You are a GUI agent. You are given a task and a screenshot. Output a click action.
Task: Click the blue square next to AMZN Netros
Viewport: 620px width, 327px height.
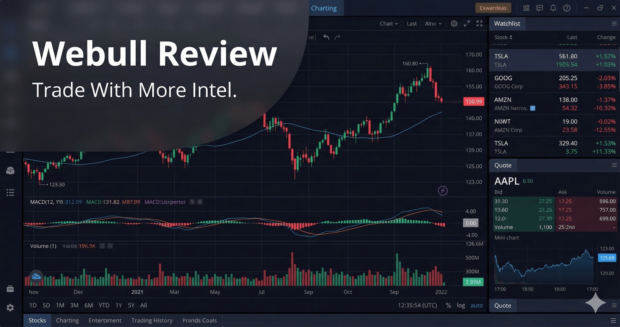533,108
